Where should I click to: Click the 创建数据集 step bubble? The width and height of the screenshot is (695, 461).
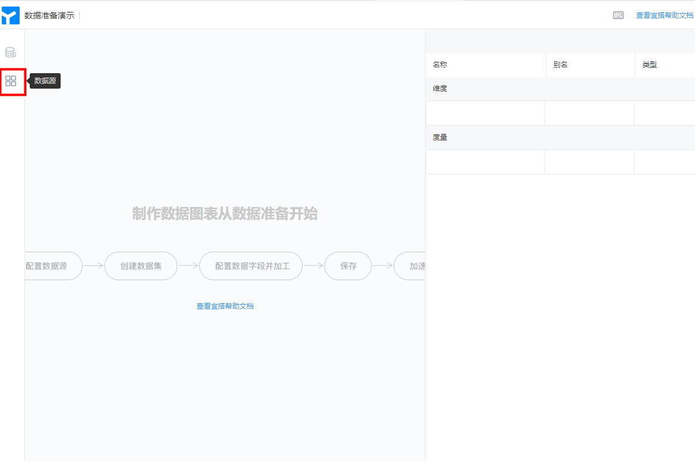coord(141,266)
